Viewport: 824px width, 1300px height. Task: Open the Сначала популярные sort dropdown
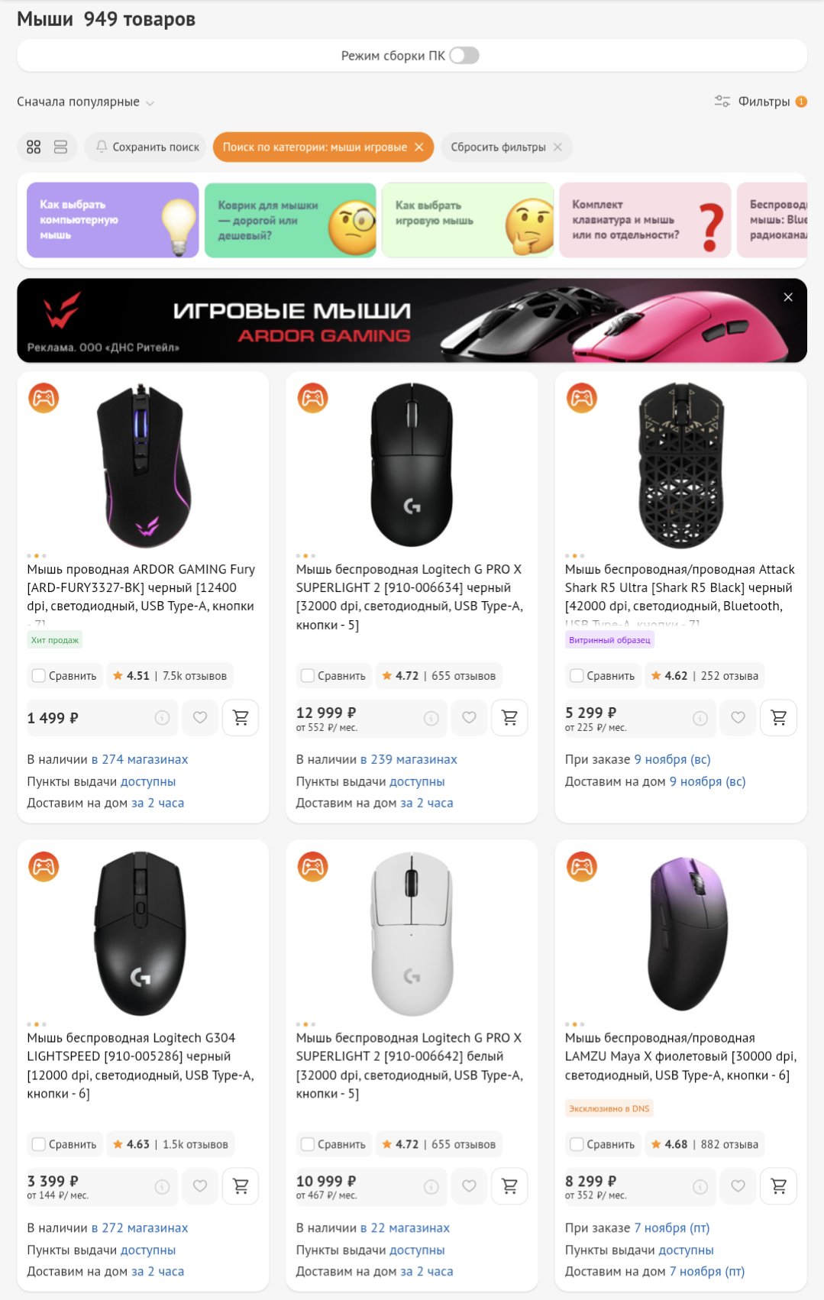tap(86, 102)
